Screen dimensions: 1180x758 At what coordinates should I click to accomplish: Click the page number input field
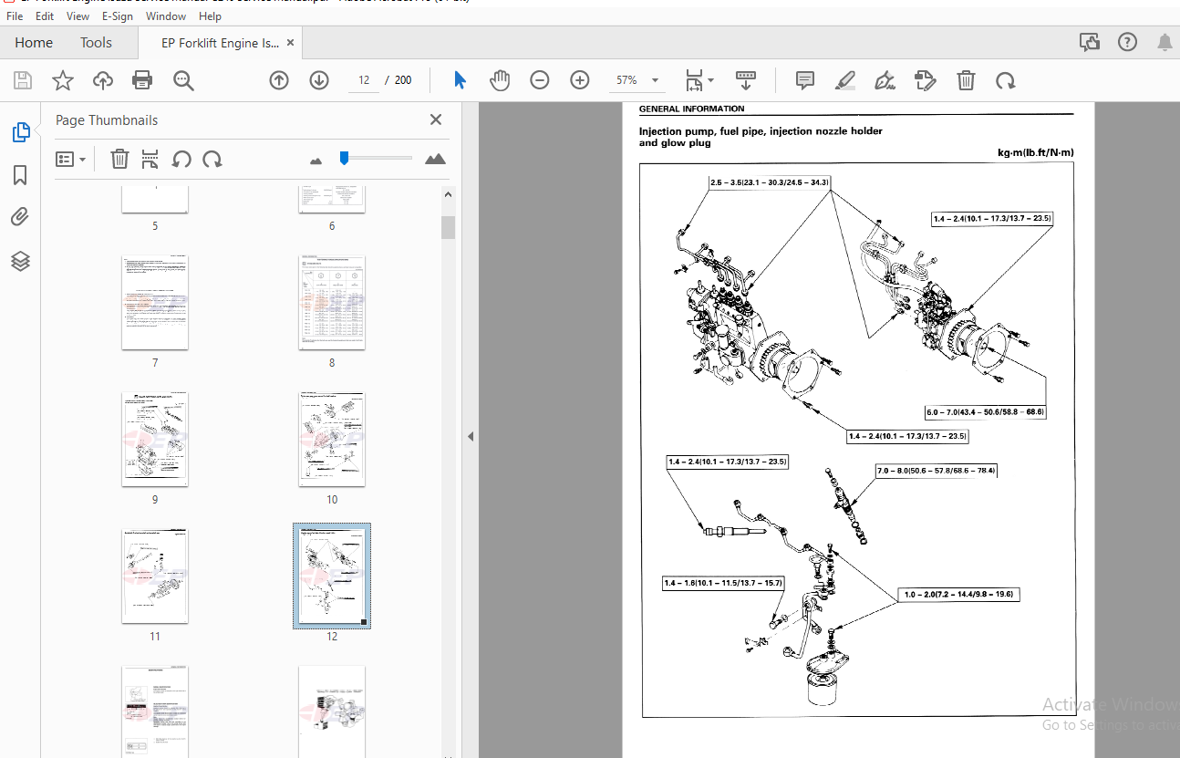[x=364, y=80]
